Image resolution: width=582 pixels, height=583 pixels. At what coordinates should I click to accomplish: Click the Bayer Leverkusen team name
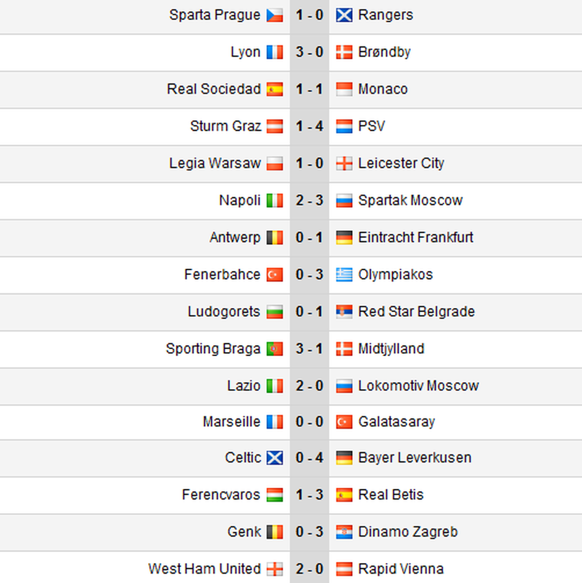(x=414, y=458)
